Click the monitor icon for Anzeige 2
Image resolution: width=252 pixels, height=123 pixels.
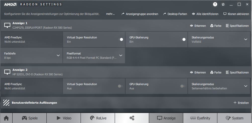click(7, 72)
